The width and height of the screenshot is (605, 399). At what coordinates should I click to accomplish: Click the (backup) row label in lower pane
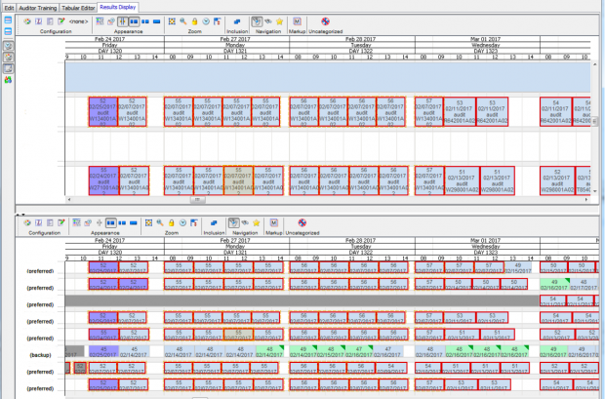coord(40,354)
